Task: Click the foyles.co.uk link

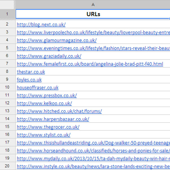Action: [29, 80]
